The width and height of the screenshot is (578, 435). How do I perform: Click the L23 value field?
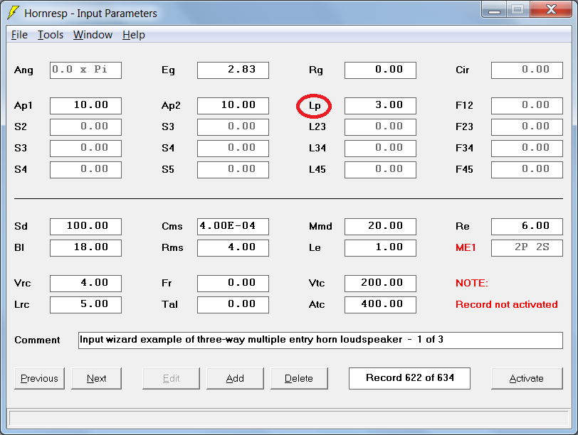coord(380,127)
